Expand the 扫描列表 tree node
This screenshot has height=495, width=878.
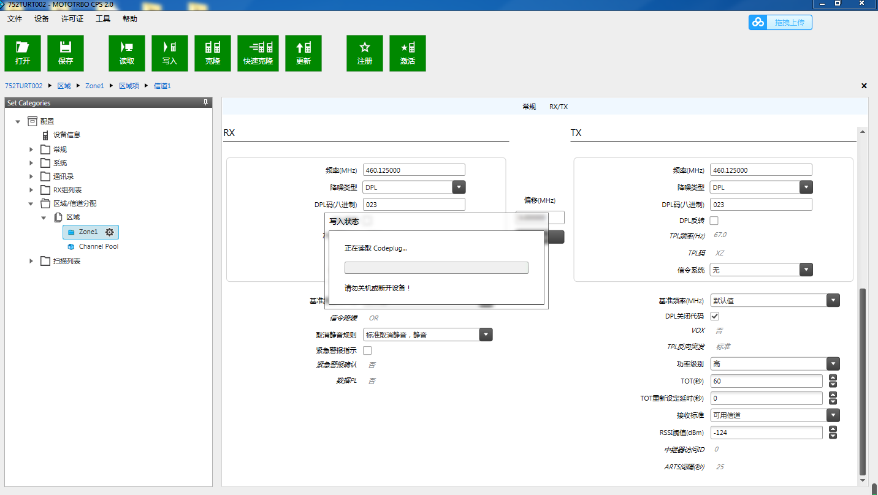tap(32, 261)
